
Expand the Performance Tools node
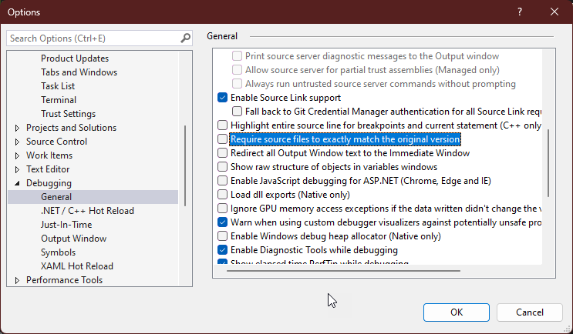[17, 280]
